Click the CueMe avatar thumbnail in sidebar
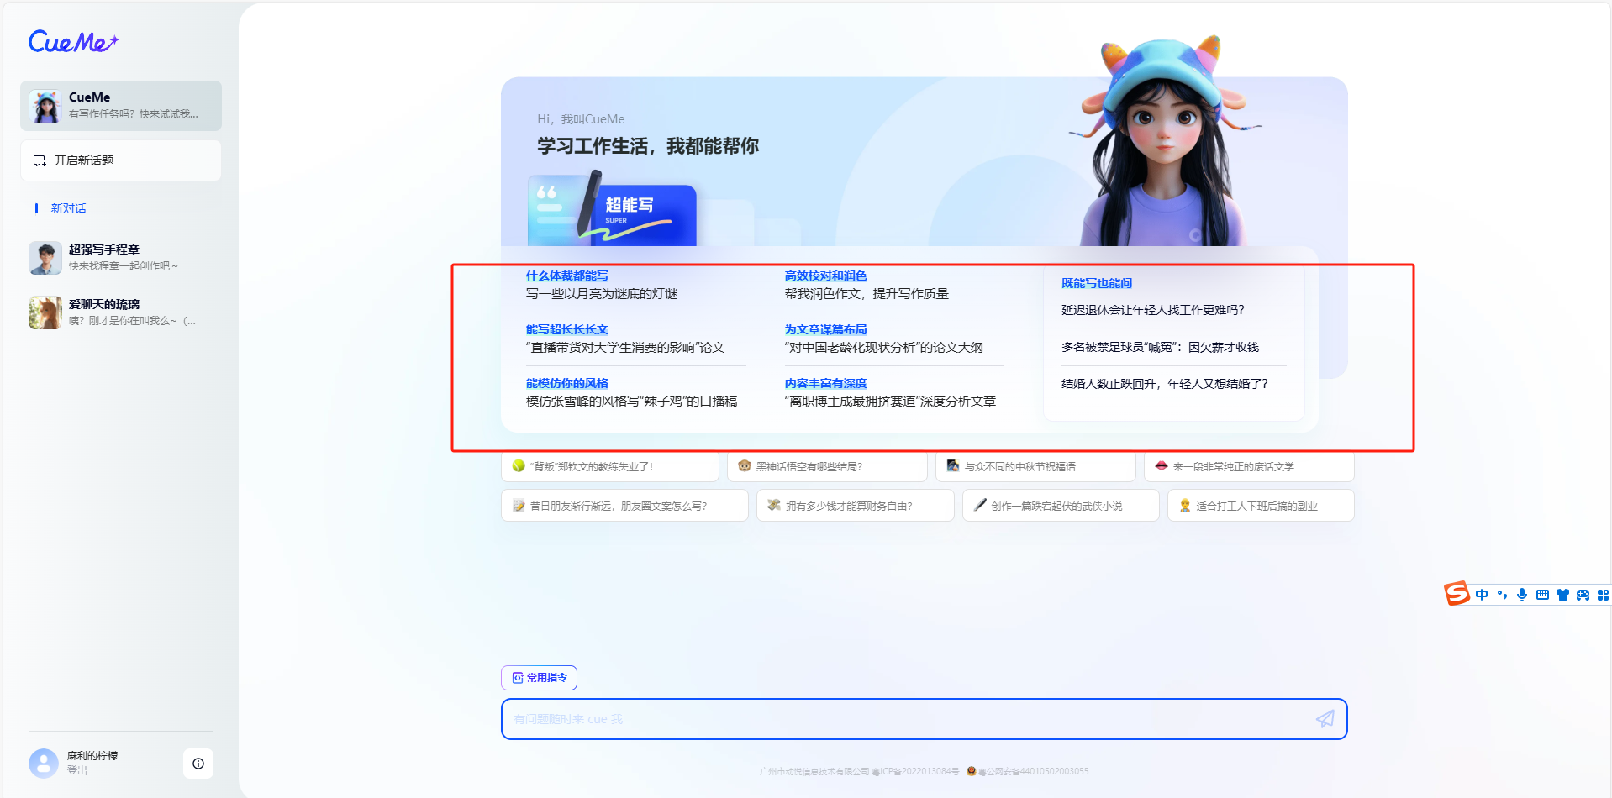This screenshot has height=798, width=1612. [x=45, y=106]
